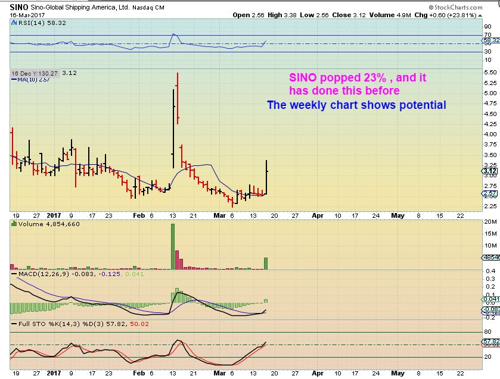Click the MACD signal value -0.125 in legend

click(x=110, y=274)
